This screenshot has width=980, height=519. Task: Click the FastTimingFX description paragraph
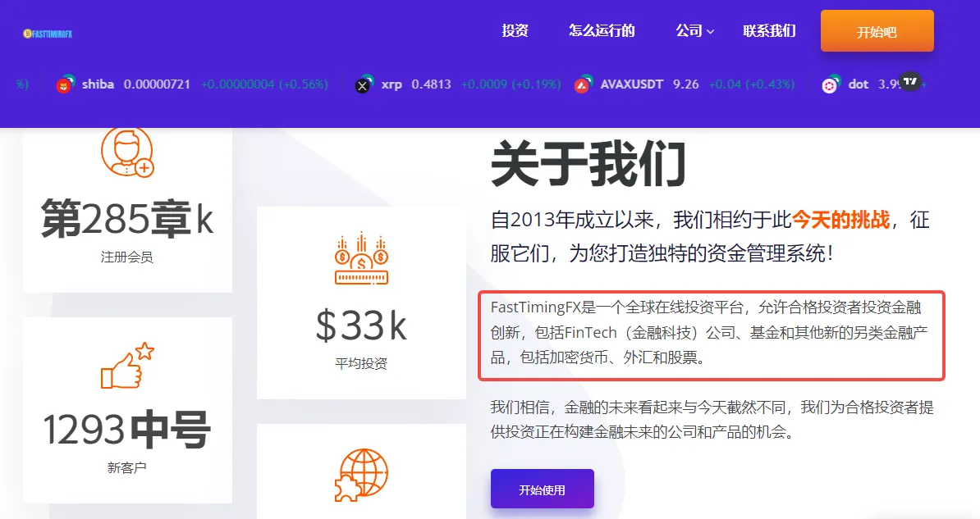[711, 332]
